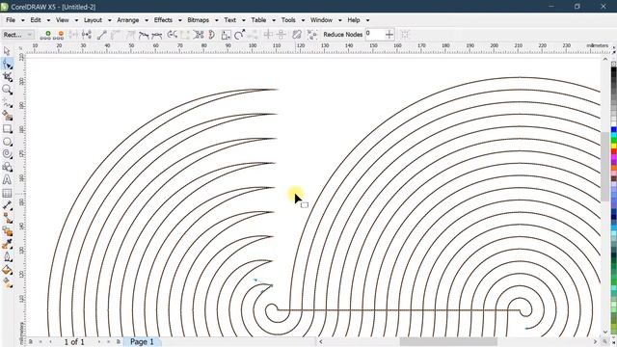The height and width of the screenshot is (347, 617).
Task: Expand the Effects menu arrow
Action: point(180,20)
